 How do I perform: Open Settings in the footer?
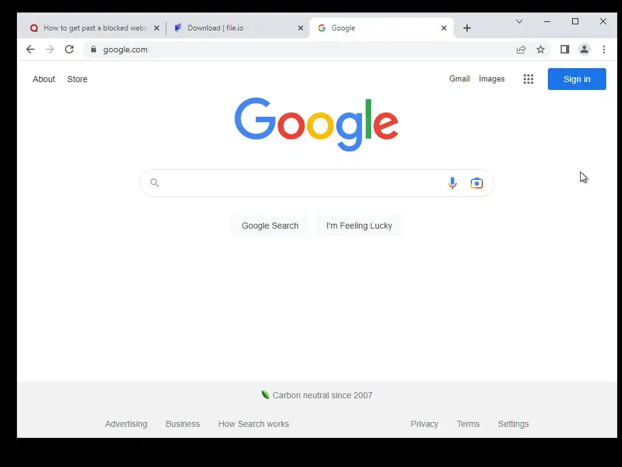(513, 424)
